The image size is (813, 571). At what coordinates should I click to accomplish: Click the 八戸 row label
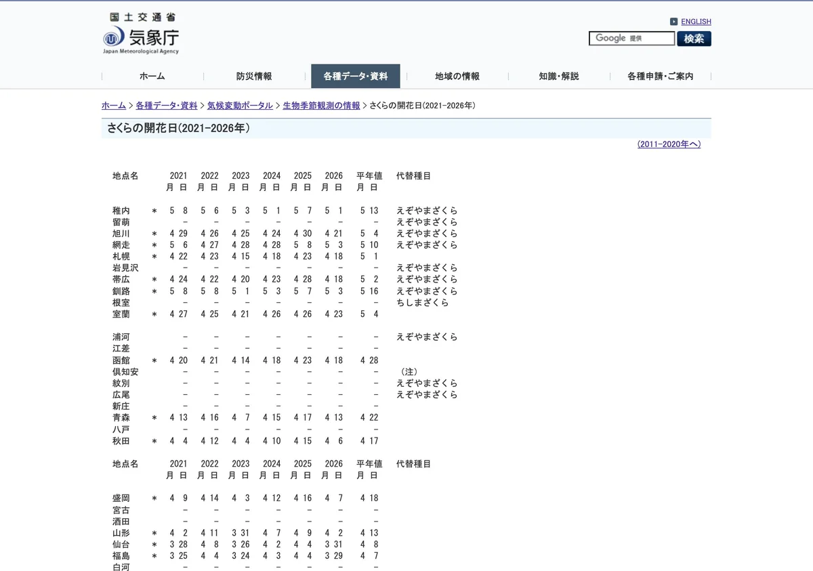[121, 429]
